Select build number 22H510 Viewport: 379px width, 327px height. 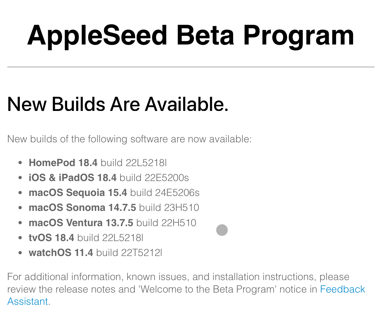[179, 222]
